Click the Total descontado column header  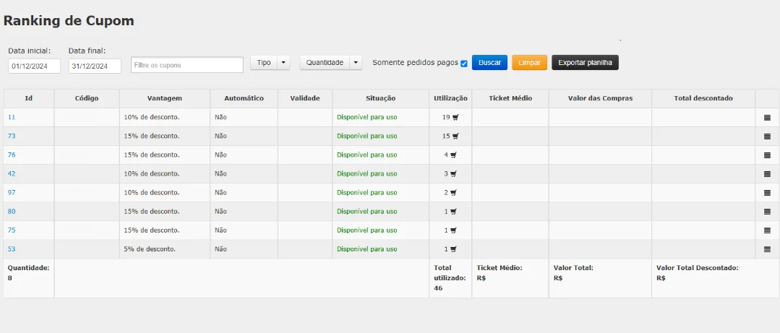[703, 98]
